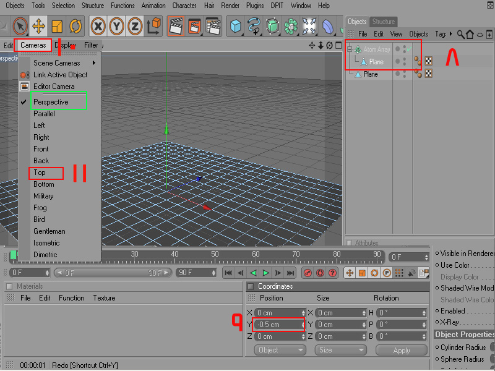Expand Object Manager hidden menus arrow

pyautogui.click(x=450, y=34)
